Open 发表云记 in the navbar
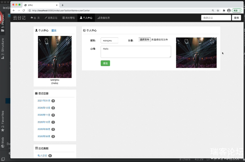245x162 pixels. pyautogui.click(x=51, y=18)
